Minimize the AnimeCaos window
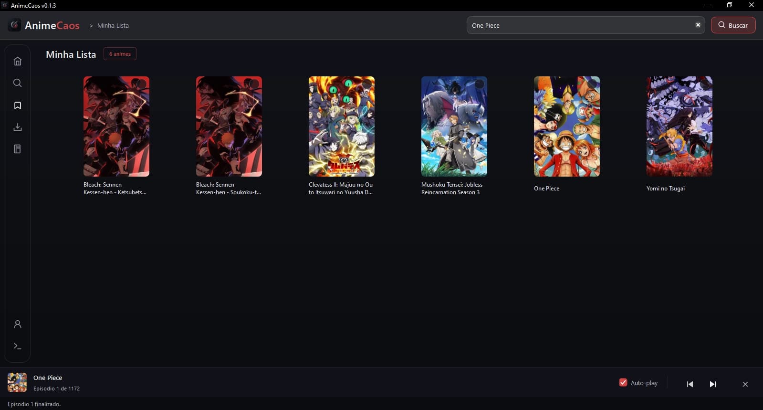The image size is (763, 410). point(708,5)
